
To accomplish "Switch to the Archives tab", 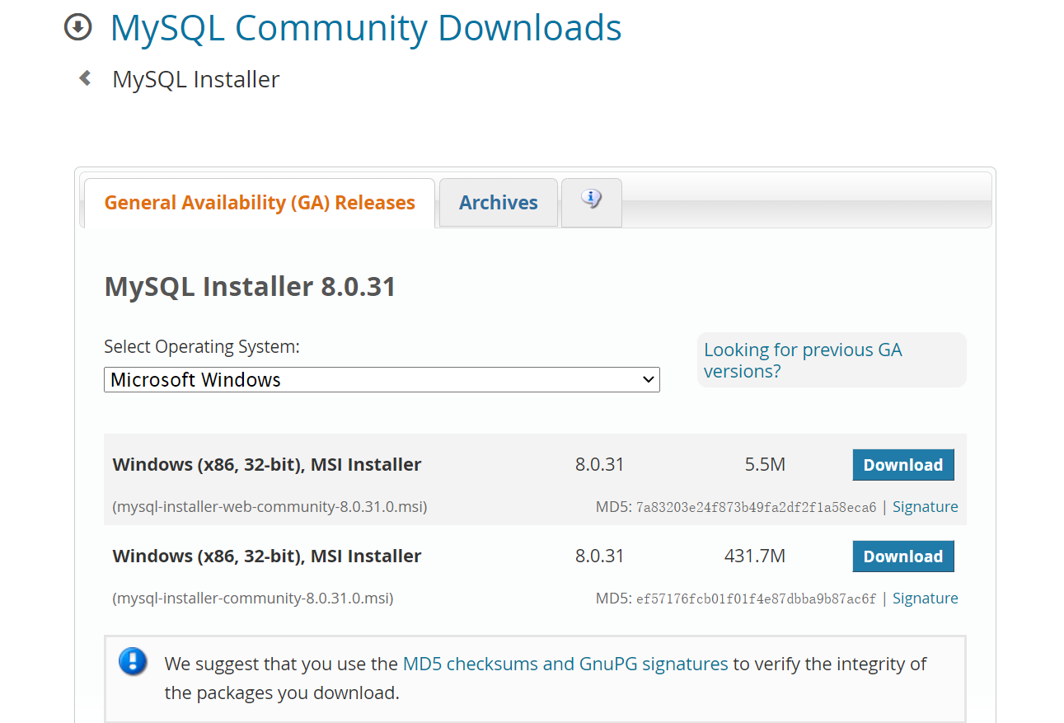I will coord(498,203).
